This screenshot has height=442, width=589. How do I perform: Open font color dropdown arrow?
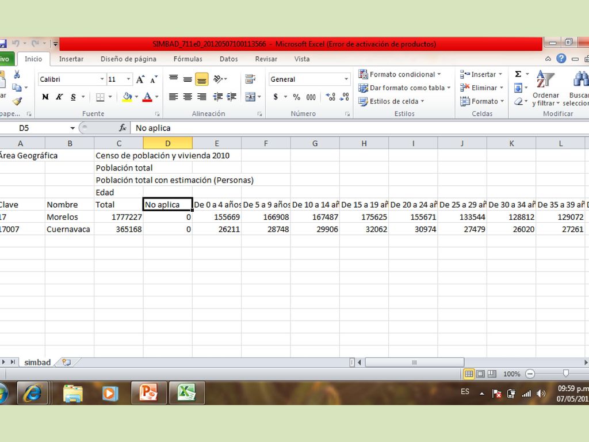click(156, 97)
